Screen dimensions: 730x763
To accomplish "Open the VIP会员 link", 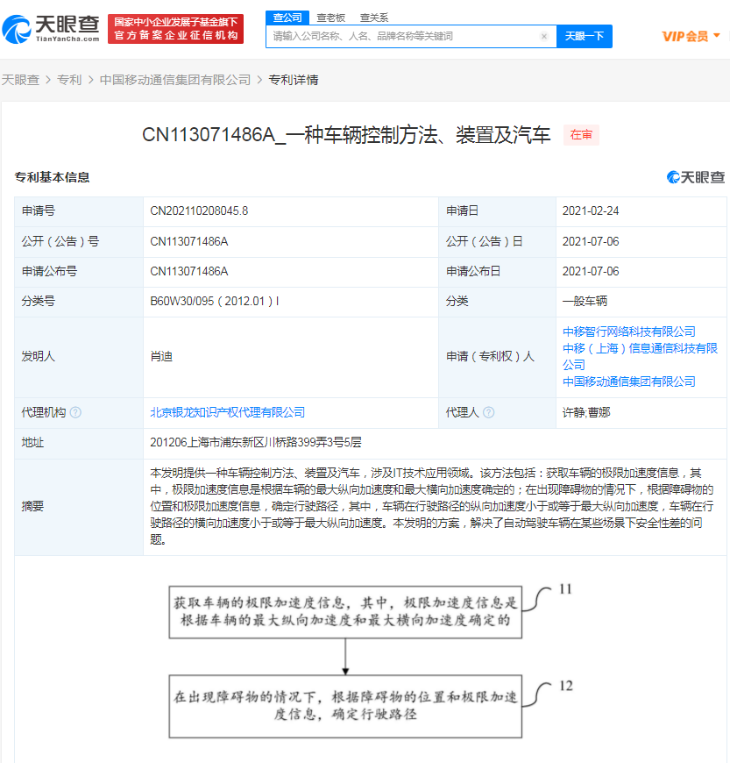I will click(x=684, y=36).
